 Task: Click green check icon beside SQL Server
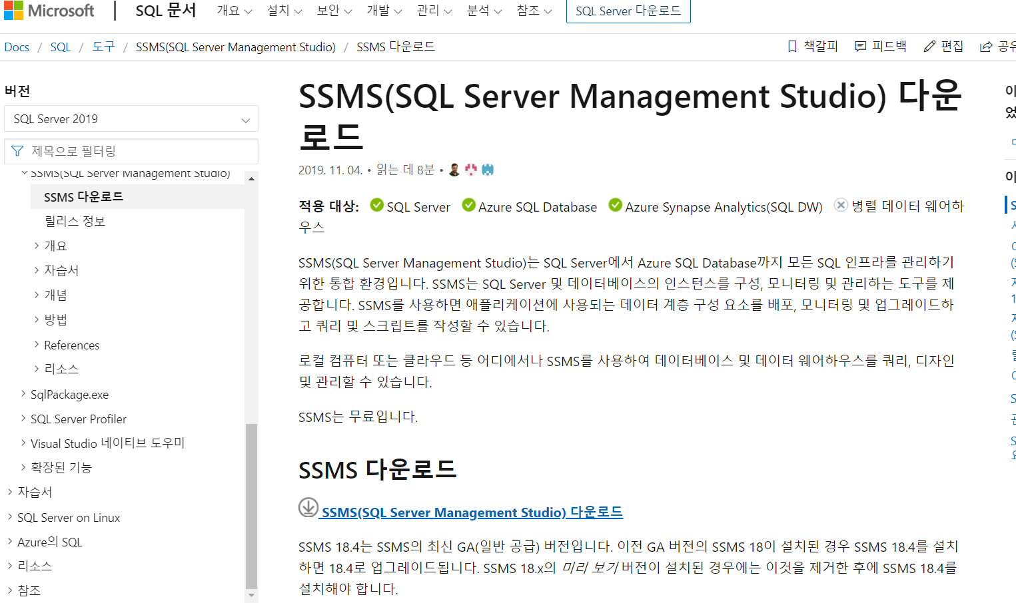click(x=377, y=205)
